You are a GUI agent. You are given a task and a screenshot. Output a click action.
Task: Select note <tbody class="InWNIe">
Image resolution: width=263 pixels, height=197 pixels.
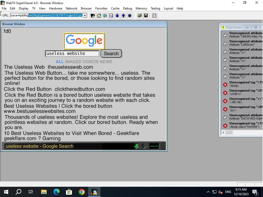point(242,125)
